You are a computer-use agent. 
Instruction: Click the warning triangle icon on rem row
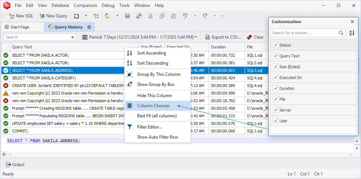pyautogui.click(x=6, y=93)
